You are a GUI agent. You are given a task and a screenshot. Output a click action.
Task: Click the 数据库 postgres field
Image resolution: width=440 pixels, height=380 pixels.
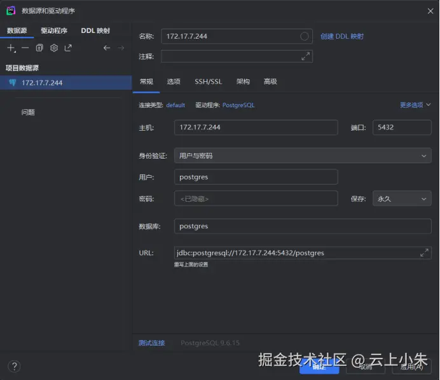303,226
